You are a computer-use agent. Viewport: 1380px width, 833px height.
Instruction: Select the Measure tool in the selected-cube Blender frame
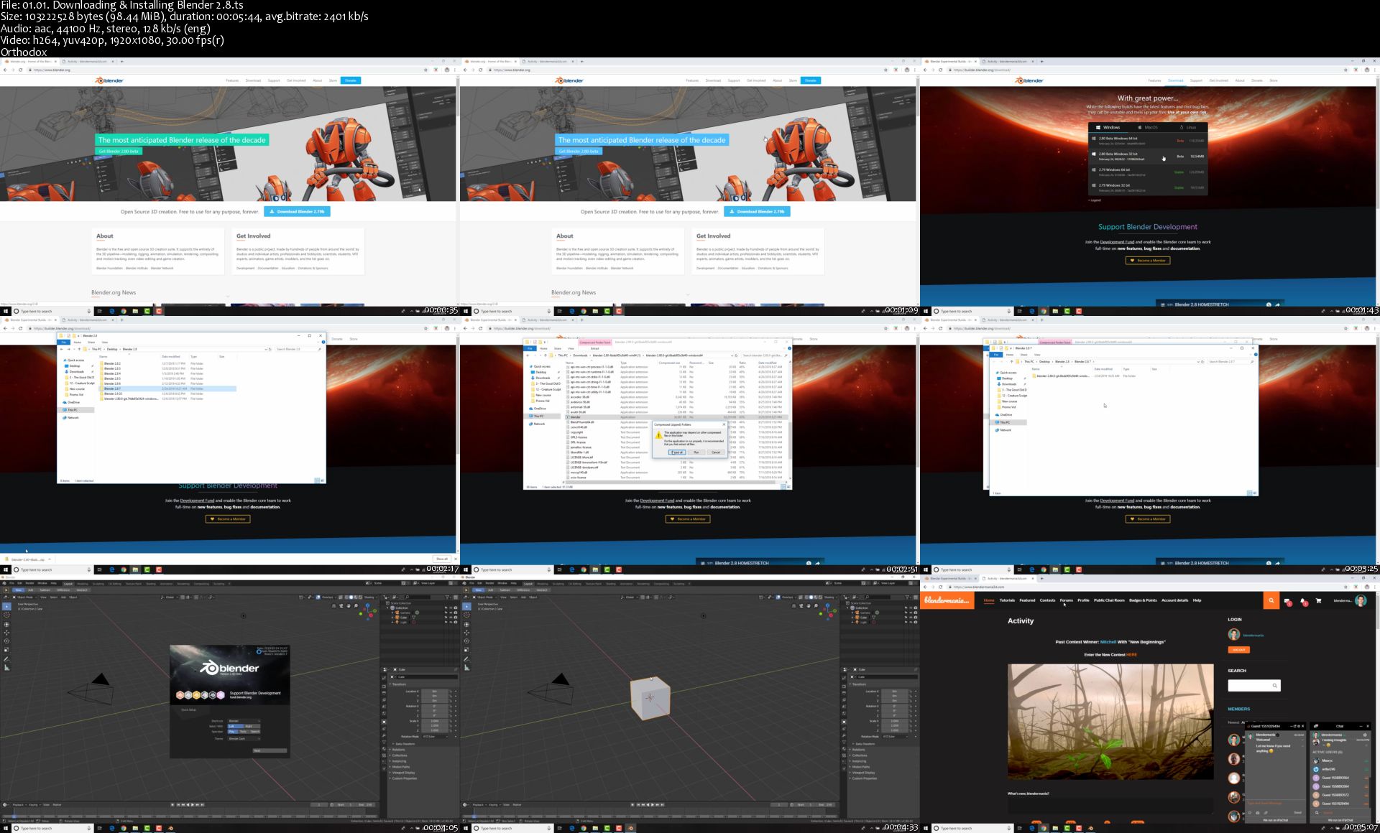[x=466, y=667]
